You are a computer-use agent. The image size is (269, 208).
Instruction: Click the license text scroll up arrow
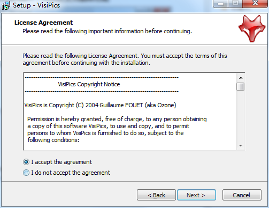tap(241, 78)
